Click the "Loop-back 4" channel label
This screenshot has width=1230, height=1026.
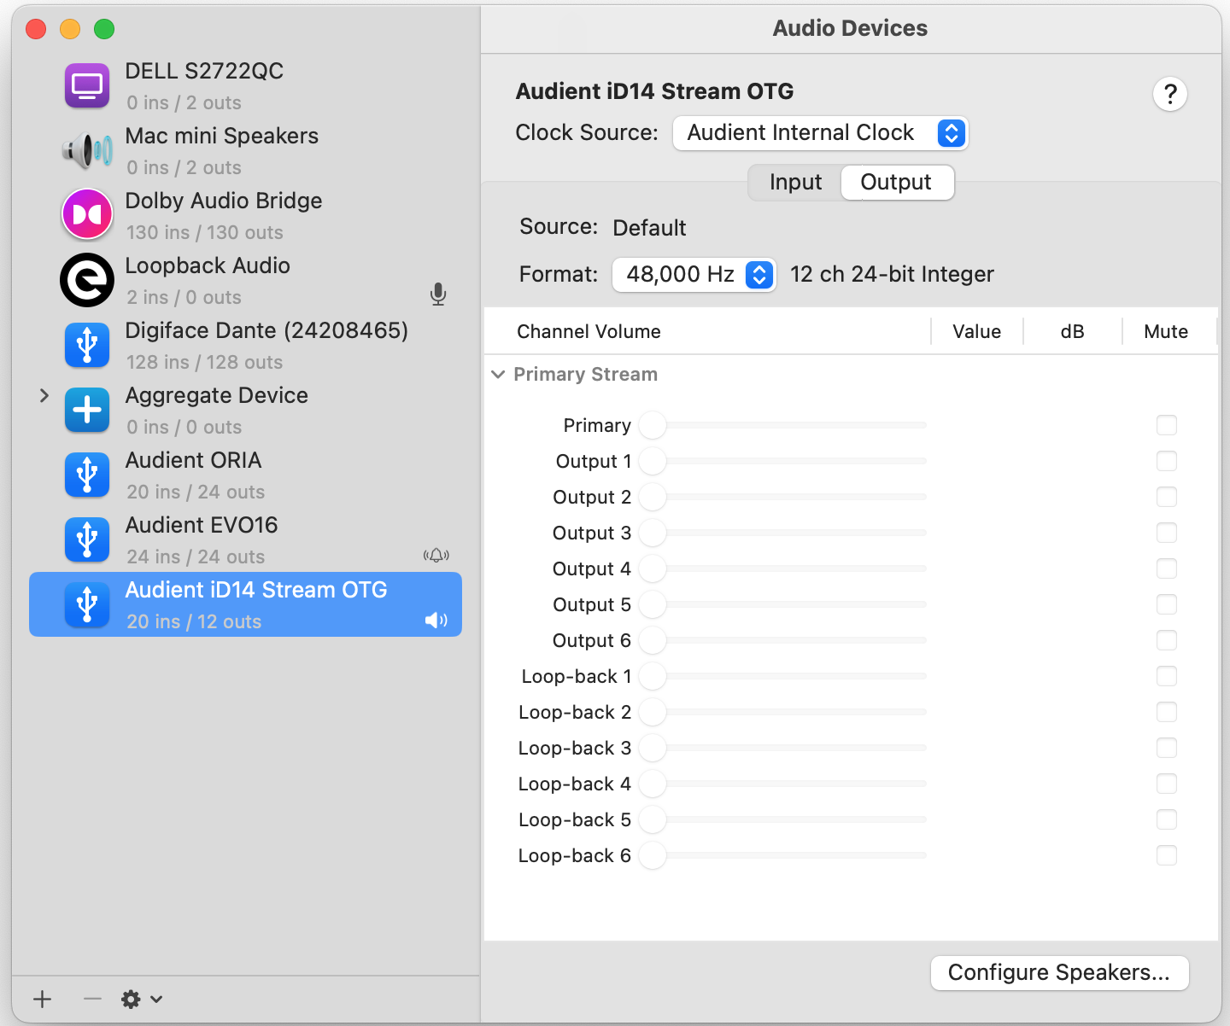pyautogui.click(x=575, y=784)
